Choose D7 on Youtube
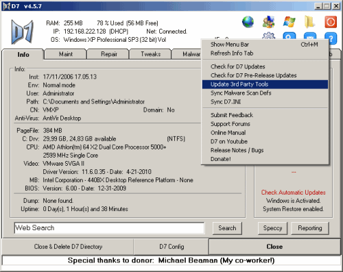Screen dimensions: 343x272 [265, 142]
